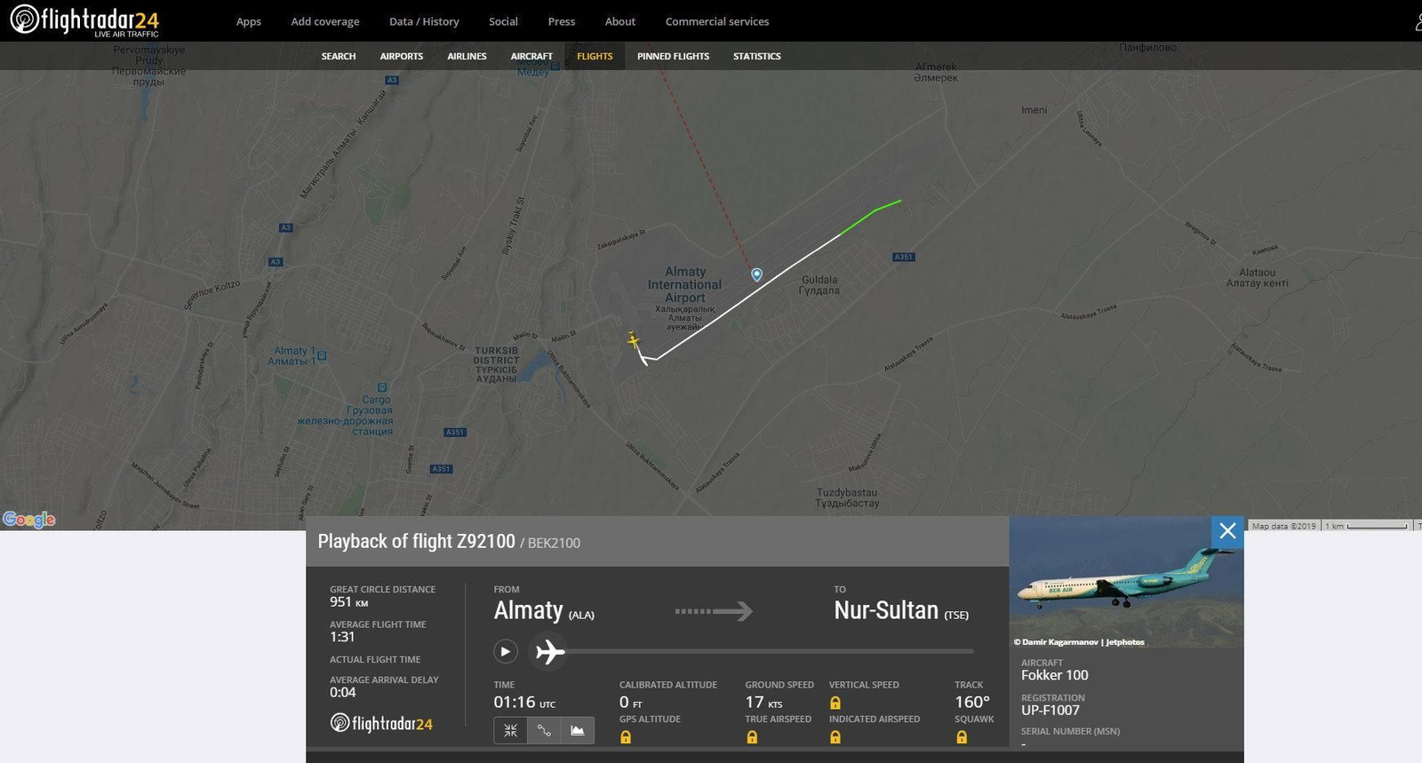The width and height of the screenshot is (1422, 763).
Task: Click the Almaty 1 railway station icon
Action: click(x=322, y=355)
